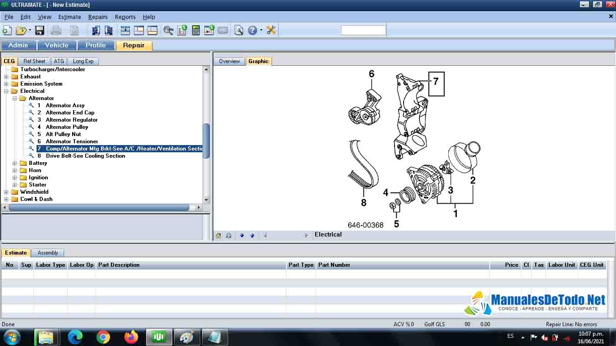
Task: Open the Long Exp tab
Action: tap(83, 61)
